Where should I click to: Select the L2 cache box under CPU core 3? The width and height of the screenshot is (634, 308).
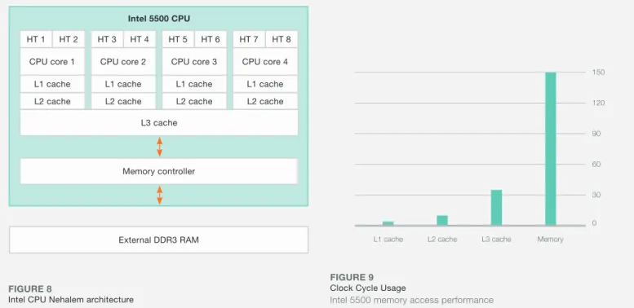(194, 101)
